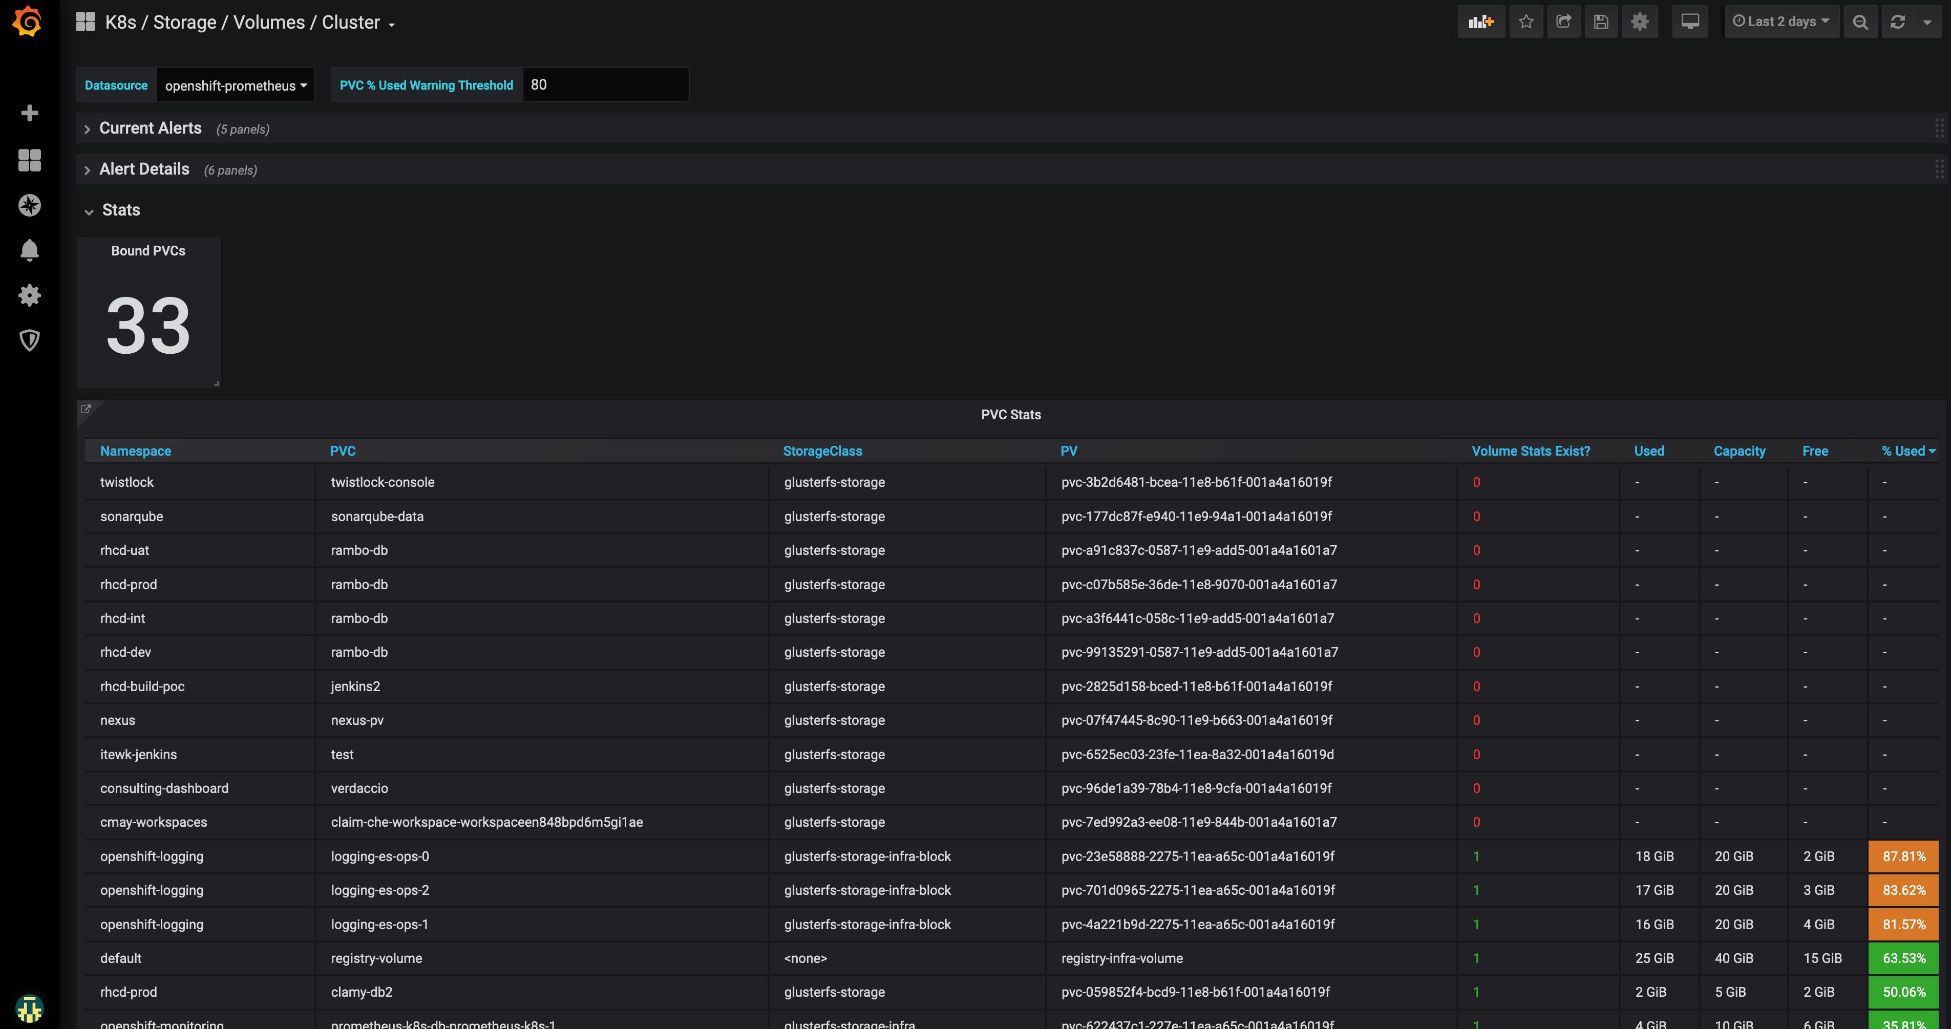Collapse the Stats row
The height and width of the screenshot is (1029, 1951).
tap(120, 210)
